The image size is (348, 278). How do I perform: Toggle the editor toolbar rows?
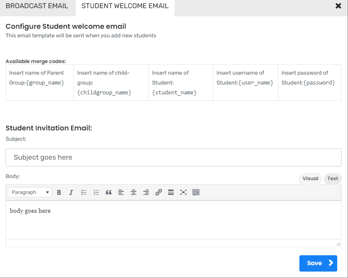196,192
